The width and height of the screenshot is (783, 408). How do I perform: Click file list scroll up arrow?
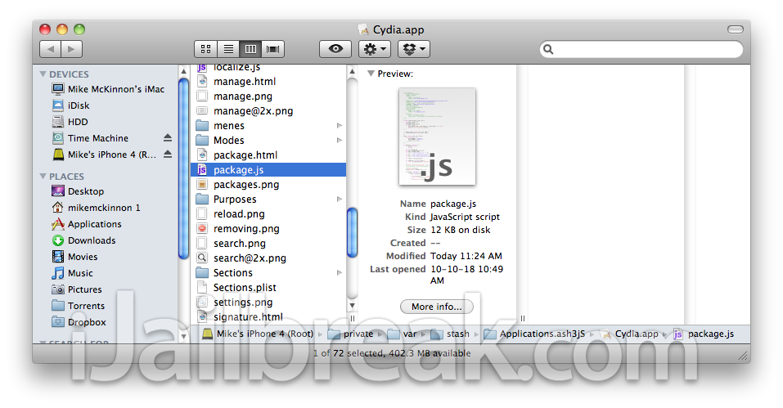pos(352,71)
